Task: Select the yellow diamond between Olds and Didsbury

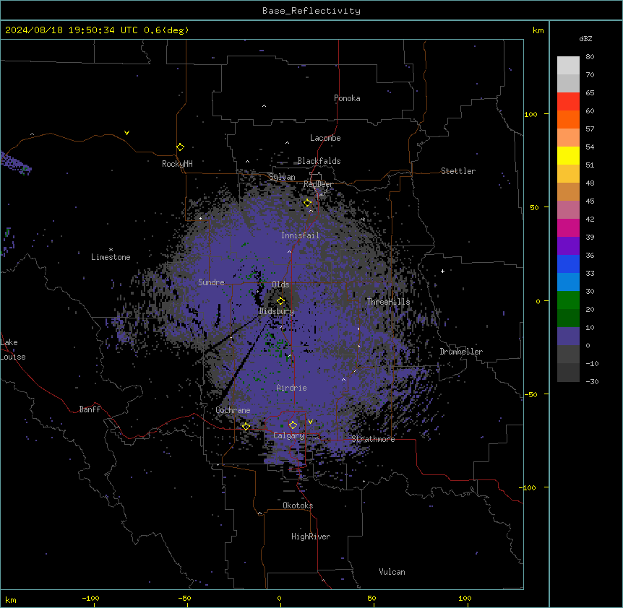Action: (280, 301)
